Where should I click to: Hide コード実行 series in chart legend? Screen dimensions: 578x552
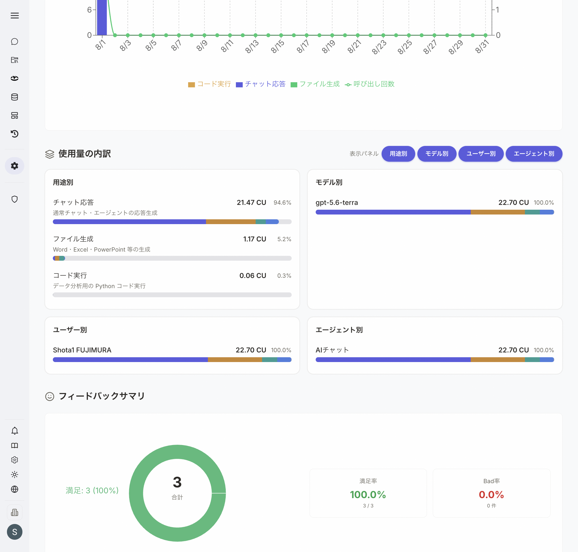[x=209, y=84]
